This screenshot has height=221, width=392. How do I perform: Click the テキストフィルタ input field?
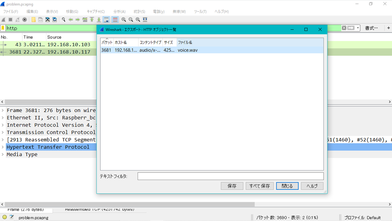pyautogui.click(x=231, y=176)
